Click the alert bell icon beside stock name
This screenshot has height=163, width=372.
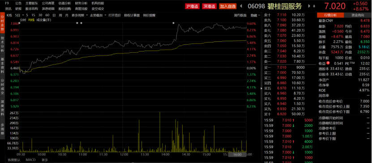click(x=314, y=6)
